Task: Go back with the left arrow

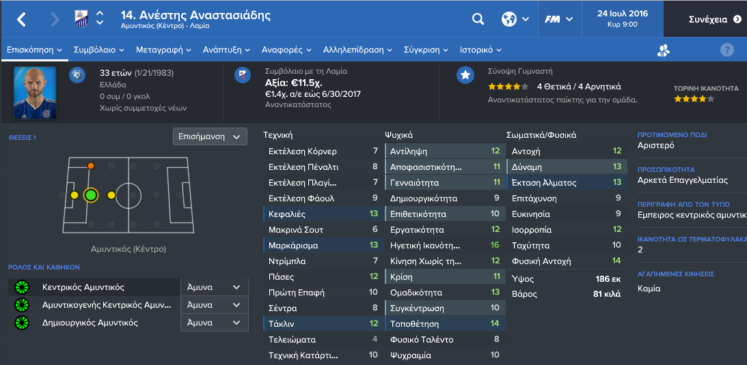Action: point(21,19)
